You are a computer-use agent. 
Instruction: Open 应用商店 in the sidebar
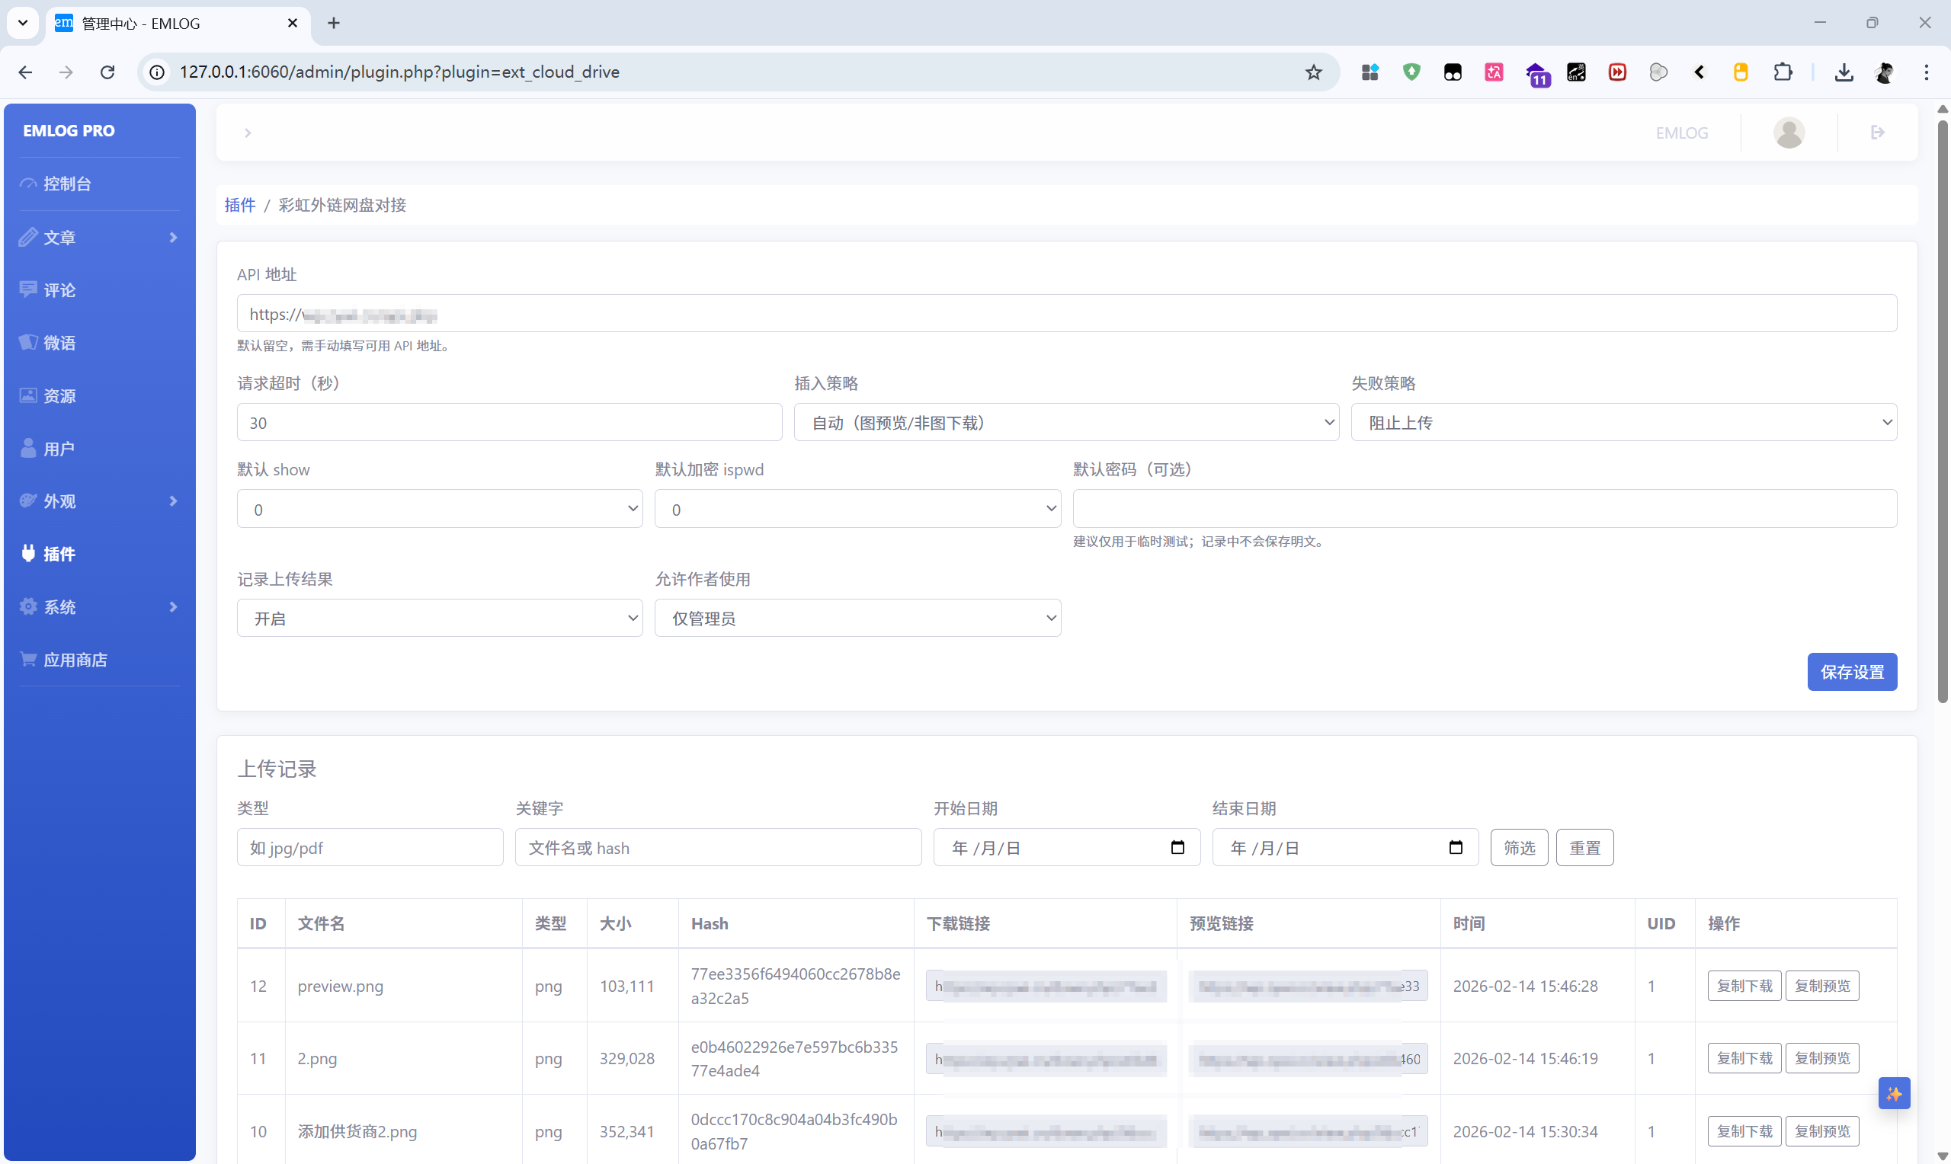(75, 660)
